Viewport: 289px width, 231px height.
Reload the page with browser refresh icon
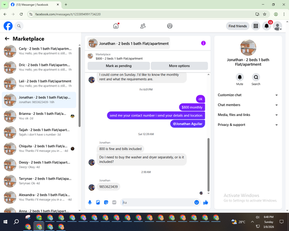21,14
